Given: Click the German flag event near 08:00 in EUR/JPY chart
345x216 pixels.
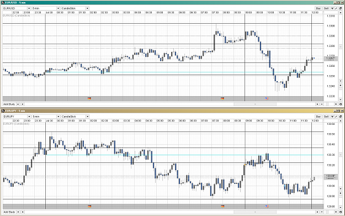Looking at the screenshot, I should click(x=222, y=206).
